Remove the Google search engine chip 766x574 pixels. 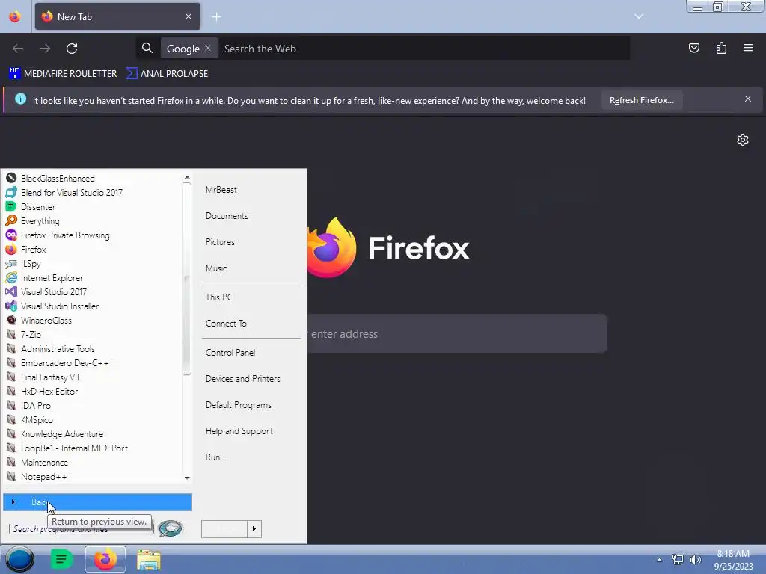[208, 48]
